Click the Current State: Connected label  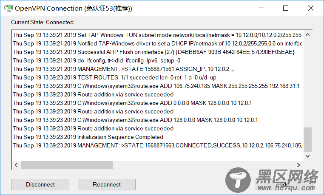[x=43, y=22]
